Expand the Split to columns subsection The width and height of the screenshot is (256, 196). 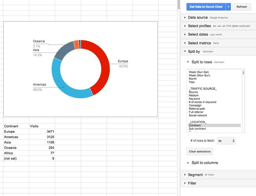pos(203,163)
